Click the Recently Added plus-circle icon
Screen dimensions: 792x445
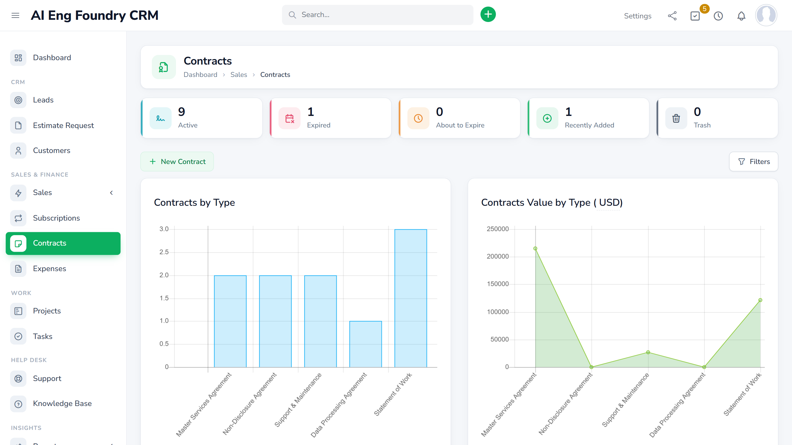tap(547, 118)
